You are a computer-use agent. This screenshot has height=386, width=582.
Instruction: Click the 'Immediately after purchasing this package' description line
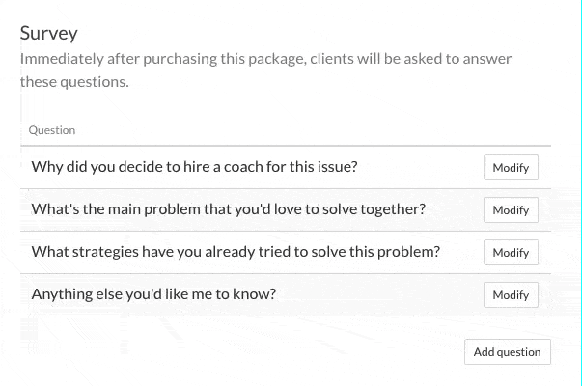(x=265, y=59)
